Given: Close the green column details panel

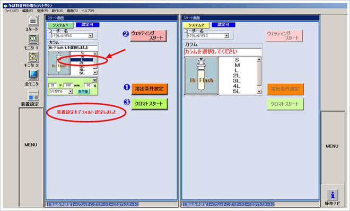Looking at the screenshot, I should [94, 80].
